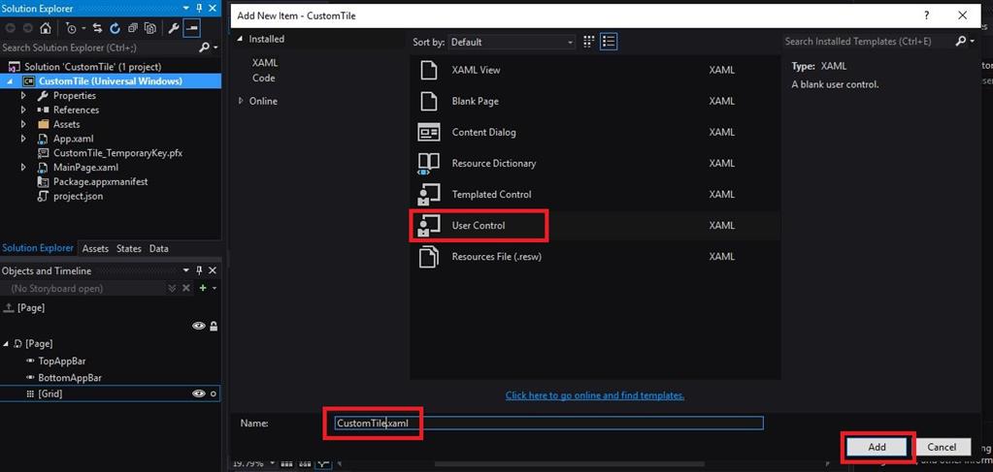Select the Templated Control template
This screenshot has width=993, height=472.
coord(595,194)
